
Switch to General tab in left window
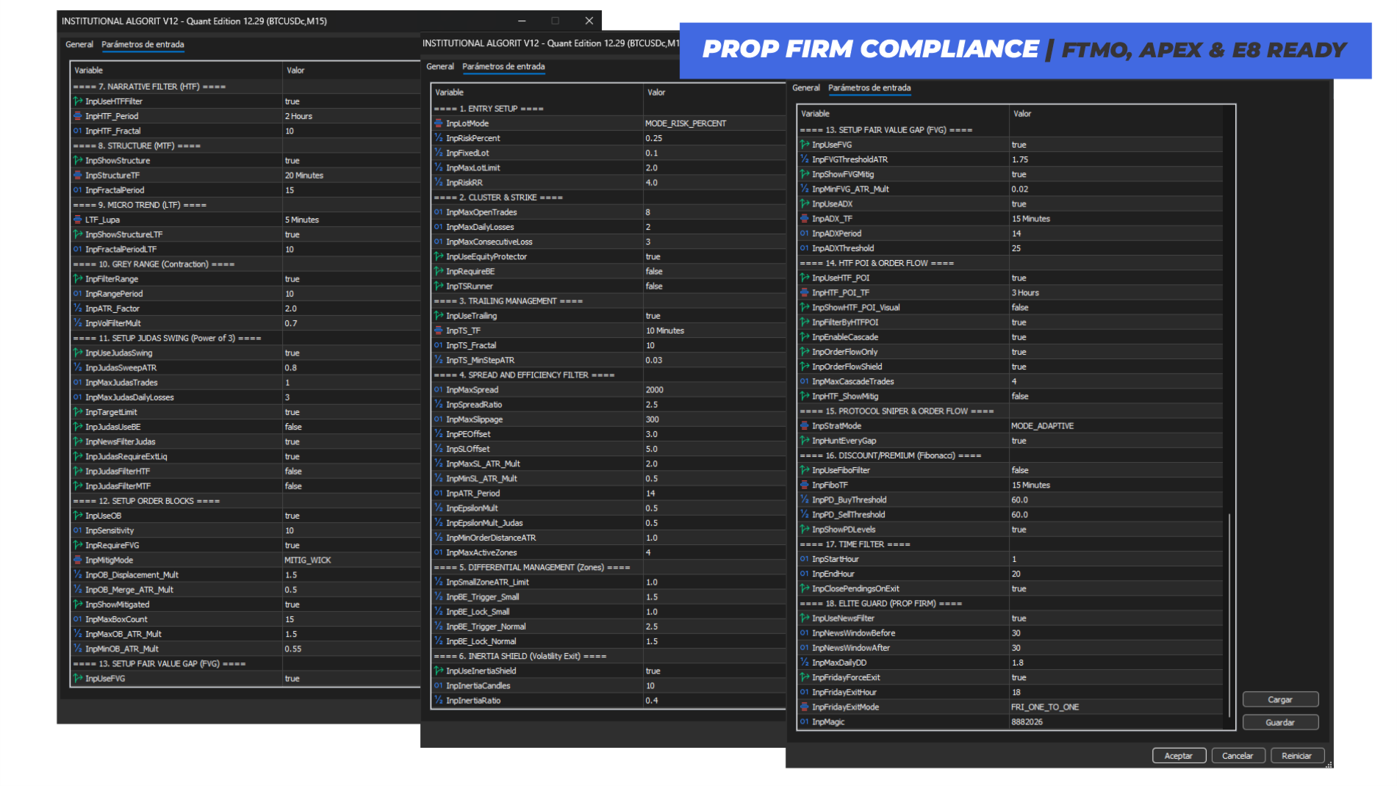(x=79, y=45)
